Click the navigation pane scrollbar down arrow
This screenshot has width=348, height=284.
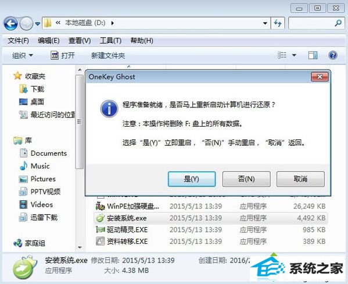80,247
